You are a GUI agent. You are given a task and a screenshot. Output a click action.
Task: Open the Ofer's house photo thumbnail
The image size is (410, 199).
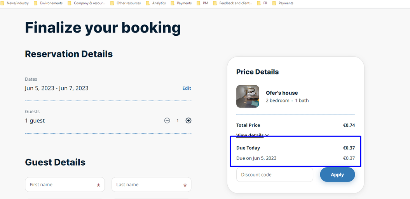(248, 96)
